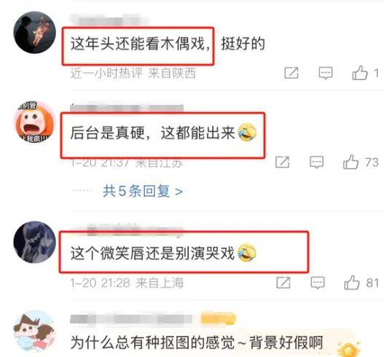Open the 抠图的感觉 comment text
The height and width of the screenshot is (357, 384).
pos(197,342)
